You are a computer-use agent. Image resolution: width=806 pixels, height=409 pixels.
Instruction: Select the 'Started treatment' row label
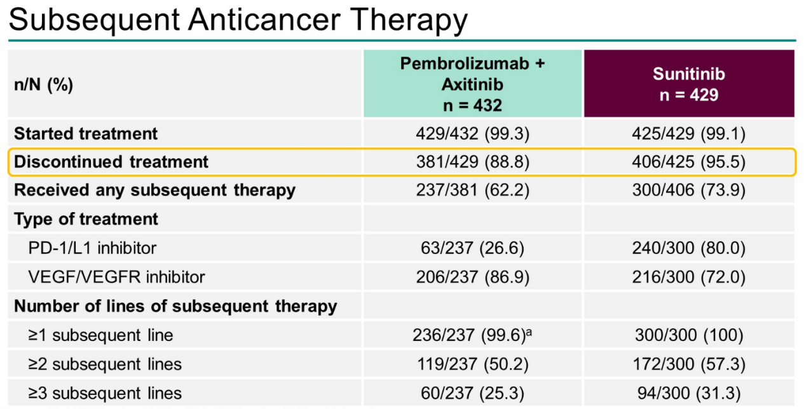pyautogui.click(x=86, y=134)
